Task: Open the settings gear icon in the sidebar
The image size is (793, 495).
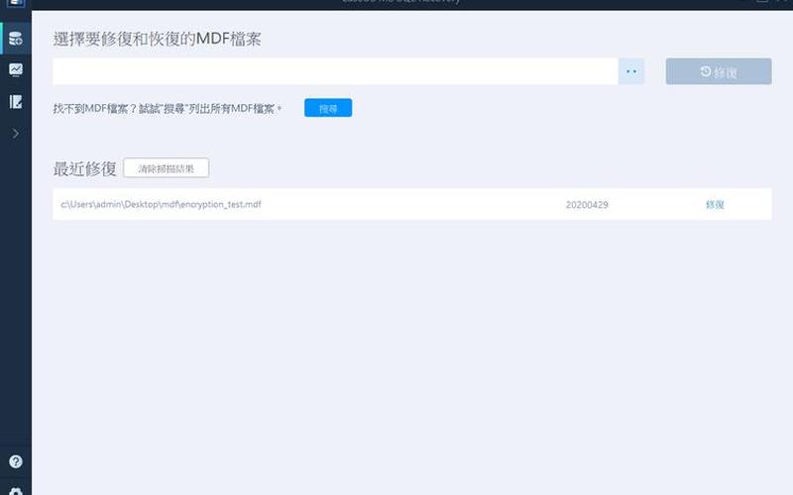Action: [16, 491]
